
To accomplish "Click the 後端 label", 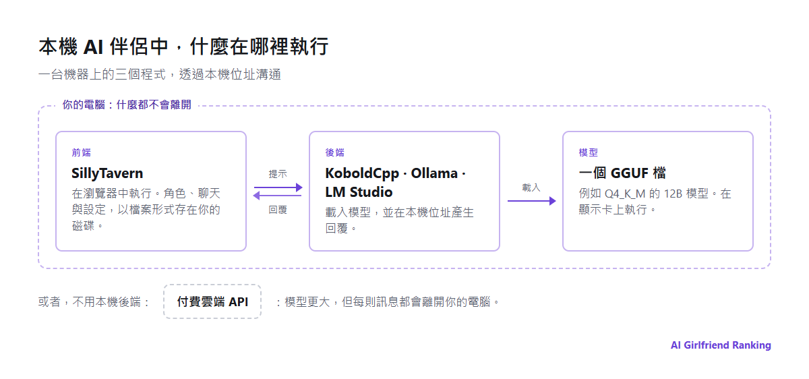I will (x=334, y=152).
